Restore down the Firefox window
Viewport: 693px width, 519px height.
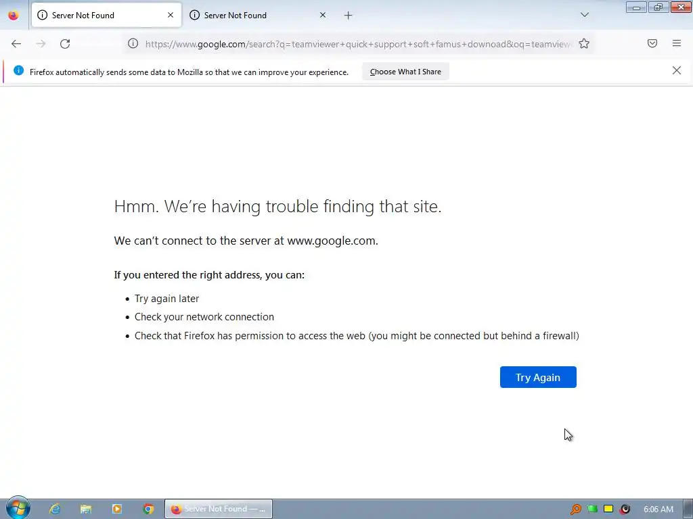658,7
